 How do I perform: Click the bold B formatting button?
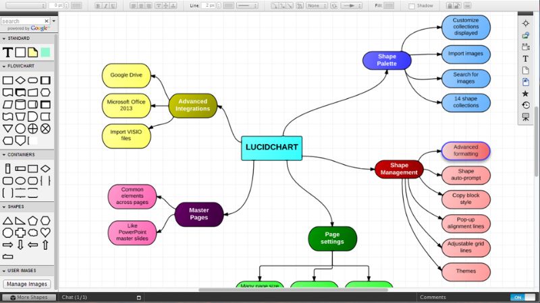pos(97,5)
